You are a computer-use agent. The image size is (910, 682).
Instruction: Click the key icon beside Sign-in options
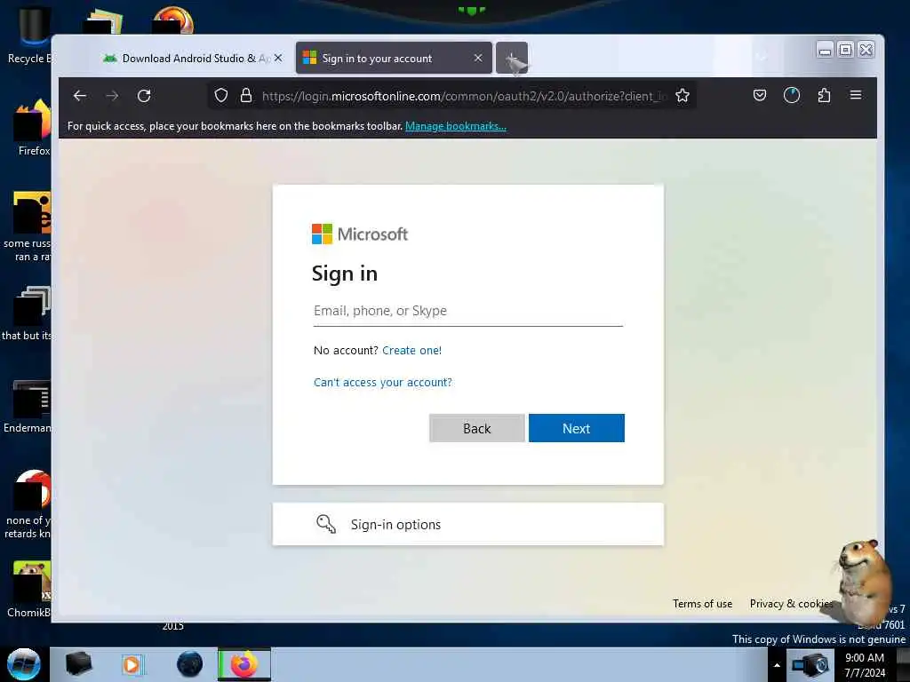tap(326, 524)
